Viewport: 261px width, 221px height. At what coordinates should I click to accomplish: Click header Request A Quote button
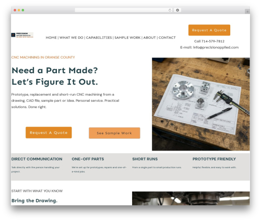[209, 30]
